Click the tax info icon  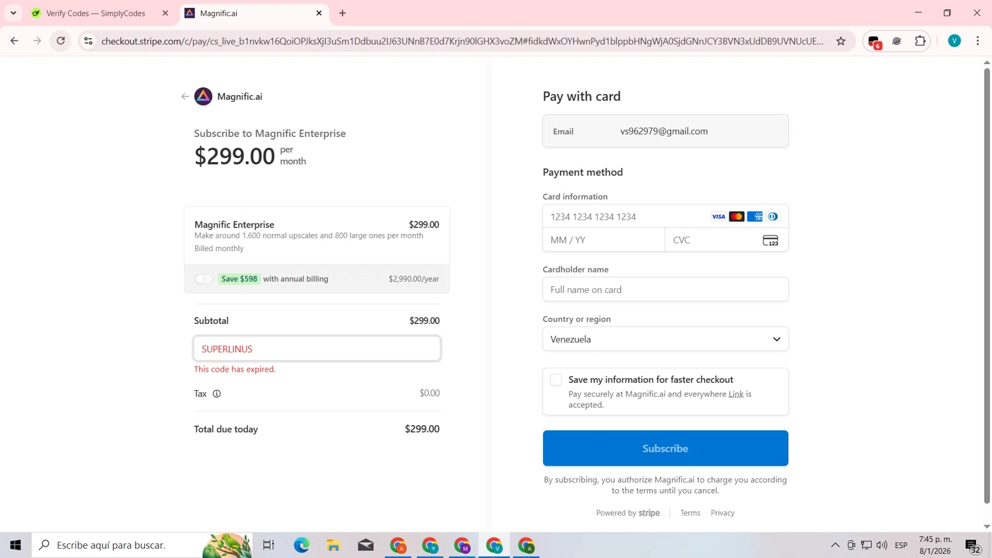coord(216,394)
